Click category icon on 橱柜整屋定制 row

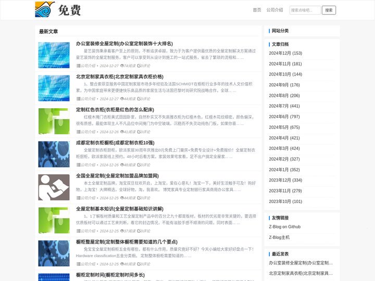(78, 264)
